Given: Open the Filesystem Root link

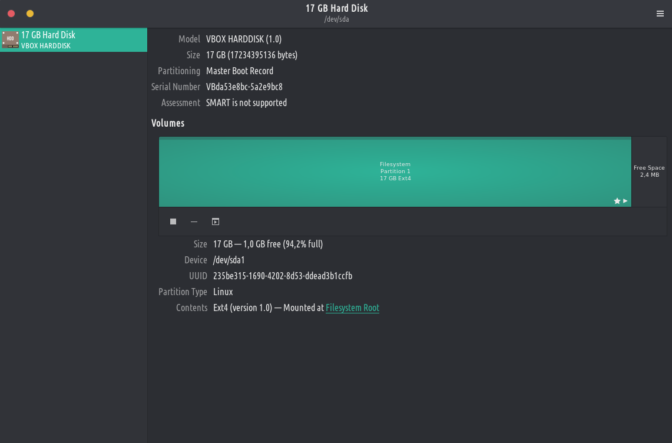Looking at the screenshot, I should click(x=352, y=308).
